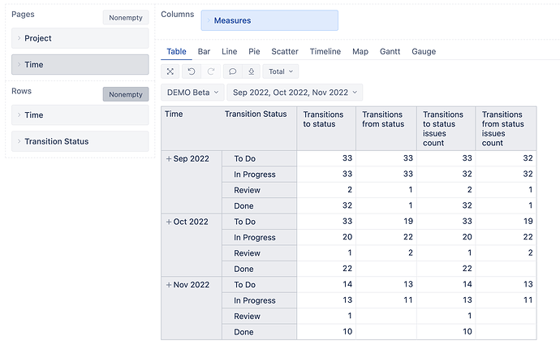Open the Sep–Nov 2022 time selector
Image resolution: width=560 pixels, height=358 pixels.
295,93
